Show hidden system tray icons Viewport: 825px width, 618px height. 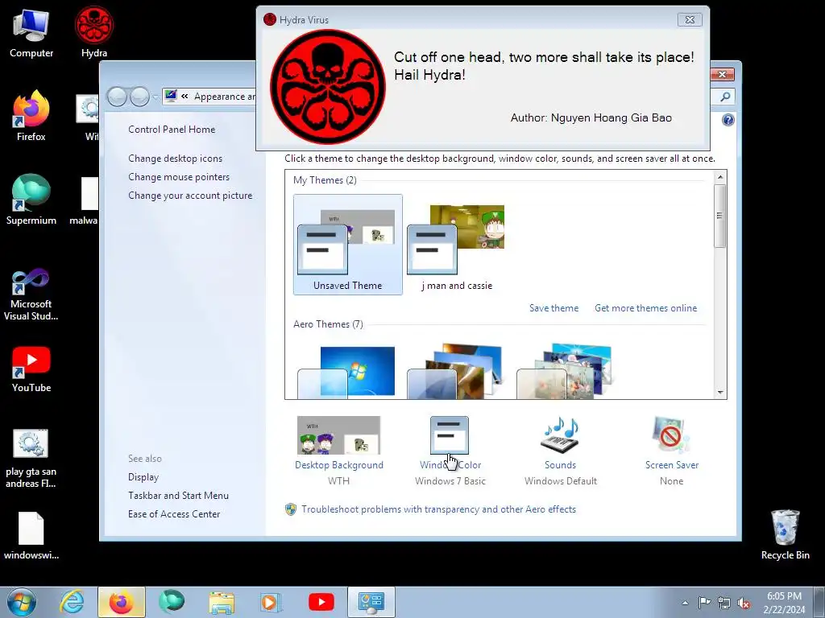point(685,603)
